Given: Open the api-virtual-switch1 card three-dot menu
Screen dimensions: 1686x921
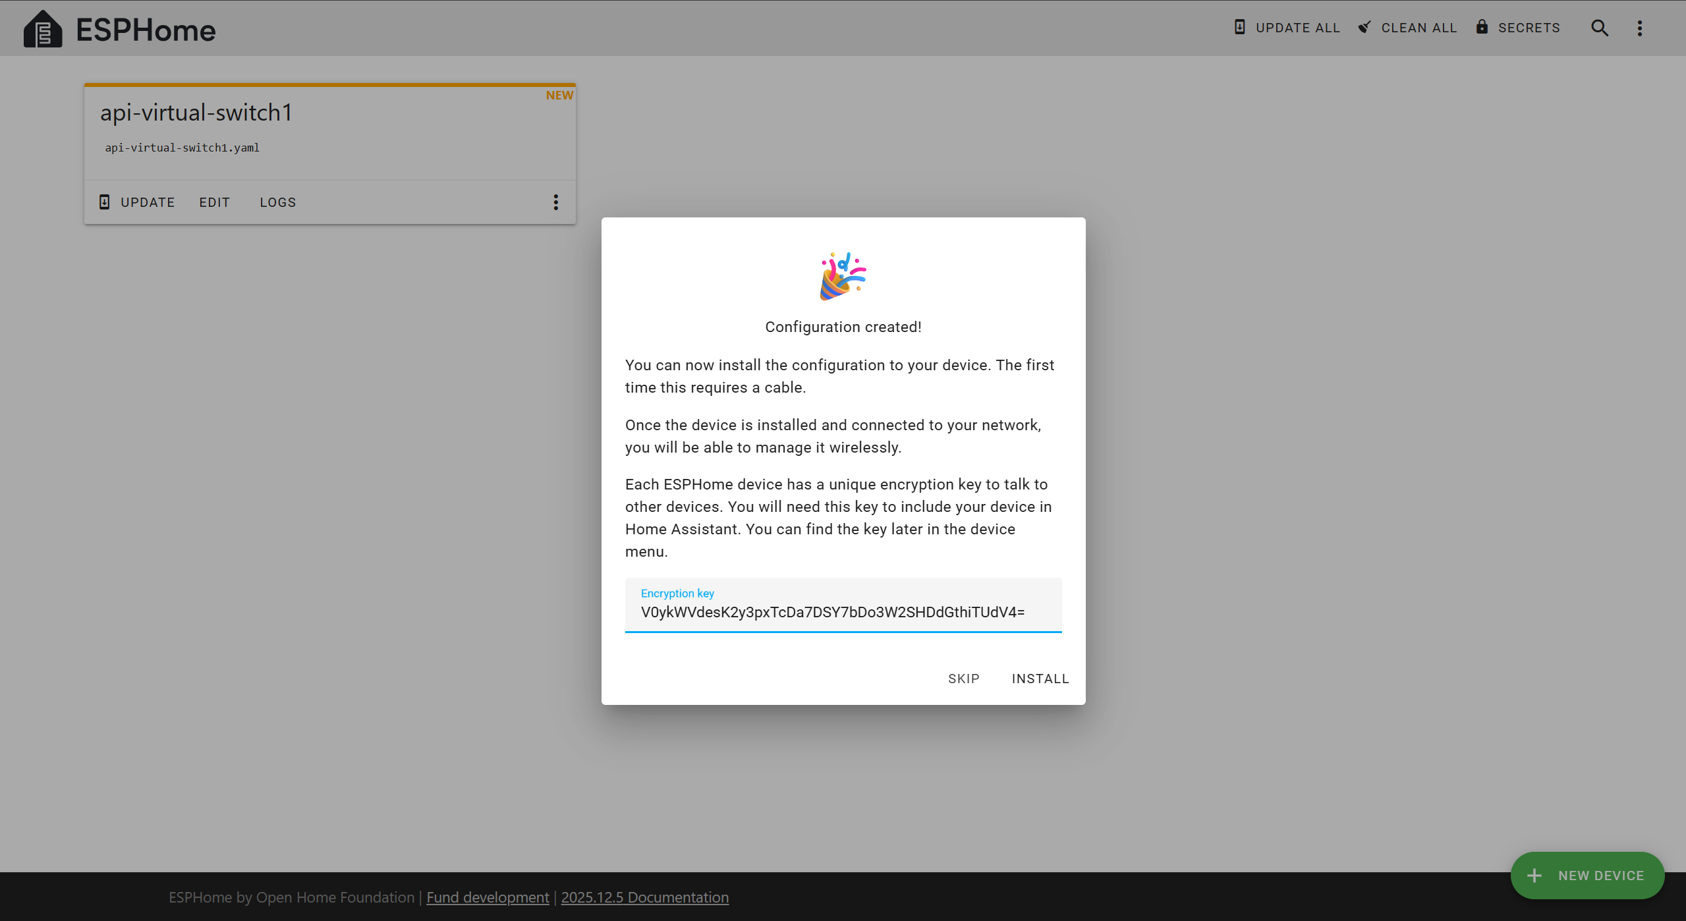Looking at the screenshot, I should pyautogui.click(x=556, y=202).
